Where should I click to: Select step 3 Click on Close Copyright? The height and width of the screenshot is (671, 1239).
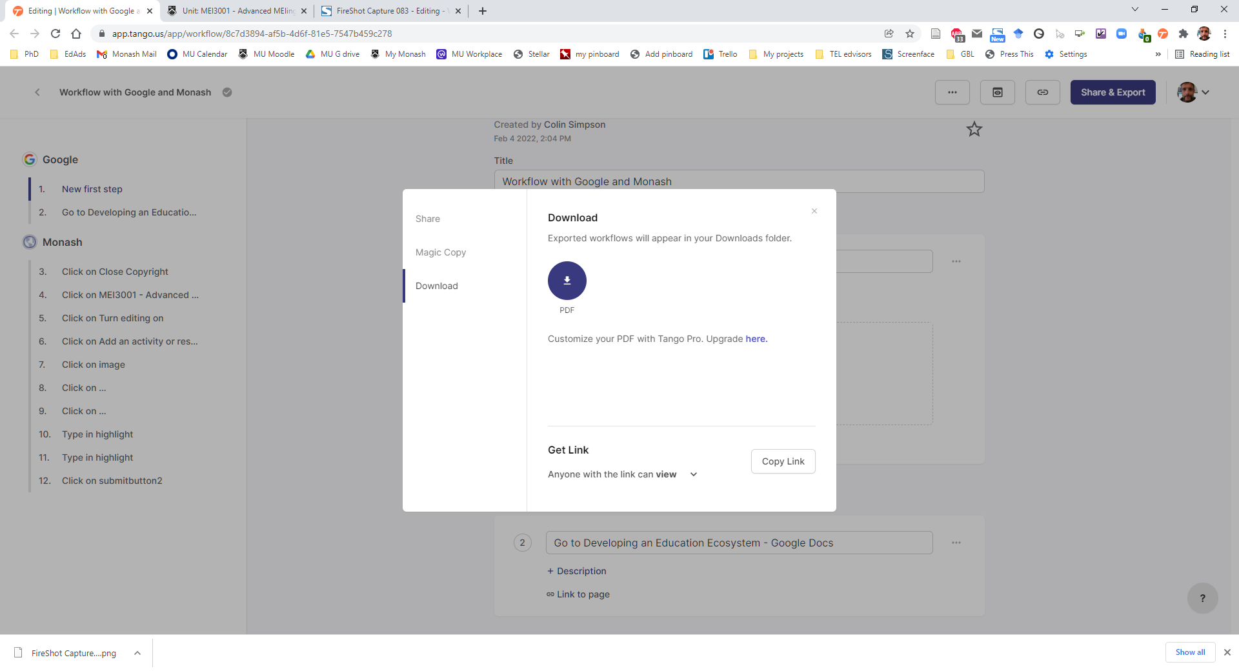pyautogui.click(x=115, y=272)
